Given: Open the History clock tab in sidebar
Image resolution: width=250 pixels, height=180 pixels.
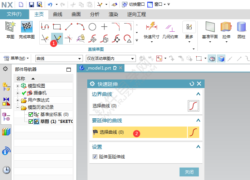Looking at the screenshot, I should 6,170.
